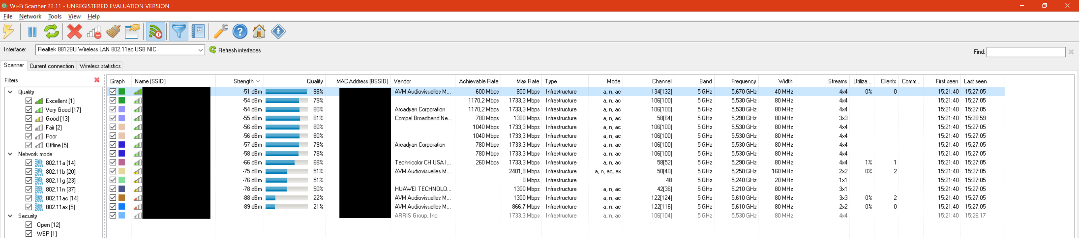This screenshot has height=238, width=1079.
Task: Collapse the Security filter group
Action: [10, 216]
